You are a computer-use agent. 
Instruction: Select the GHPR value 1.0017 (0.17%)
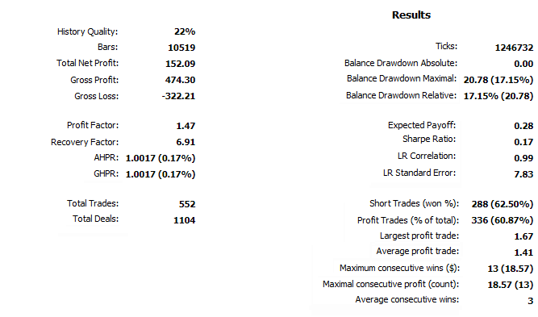click(x=161, y=174)
